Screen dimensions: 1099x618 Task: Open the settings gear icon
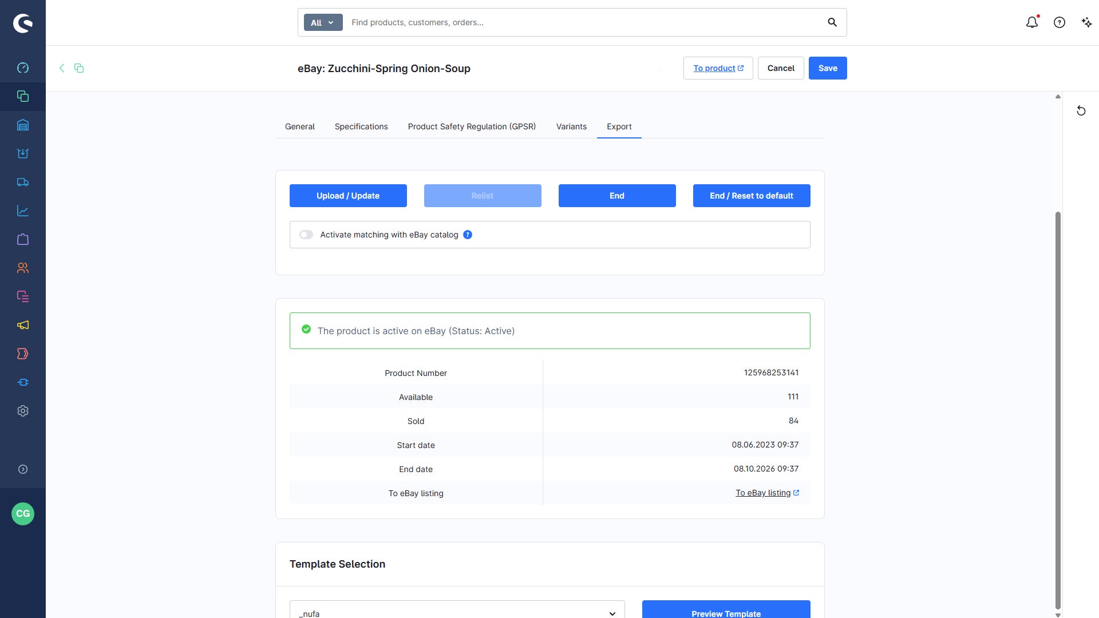click(x=23, y=411)
